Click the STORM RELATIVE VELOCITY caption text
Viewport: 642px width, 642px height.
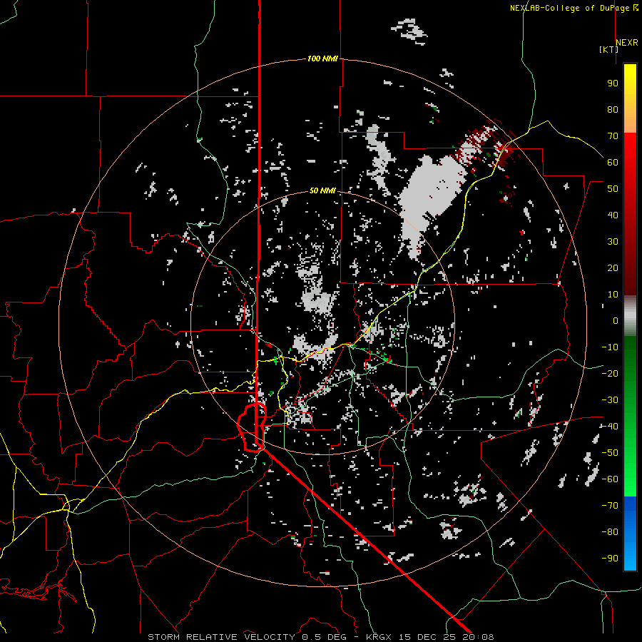pyautogui.click(x=221, y=637)
